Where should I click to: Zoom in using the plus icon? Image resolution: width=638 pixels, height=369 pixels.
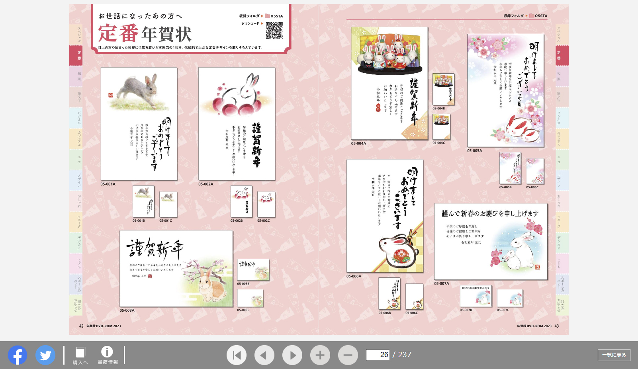[321, 354]
